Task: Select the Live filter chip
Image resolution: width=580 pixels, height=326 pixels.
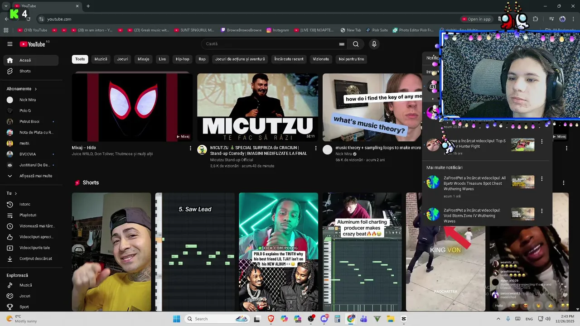Action: (162, 59)
